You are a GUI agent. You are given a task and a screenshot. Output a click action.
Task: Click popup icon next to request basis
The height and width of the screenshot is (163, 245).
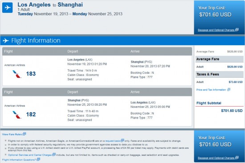pyautogui.click(x=122, y=140)
